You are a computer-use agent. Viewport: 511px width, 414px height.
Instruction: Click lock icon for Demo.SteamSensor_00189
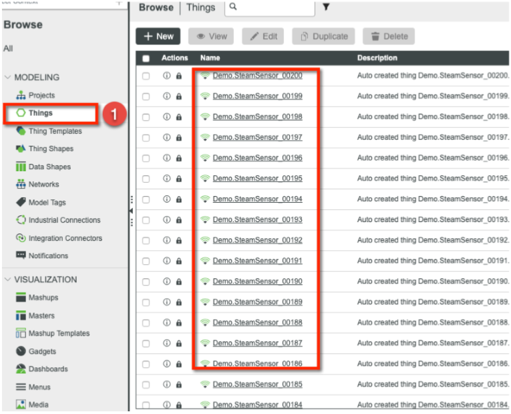pyautogui.click(x=179, y=302)
